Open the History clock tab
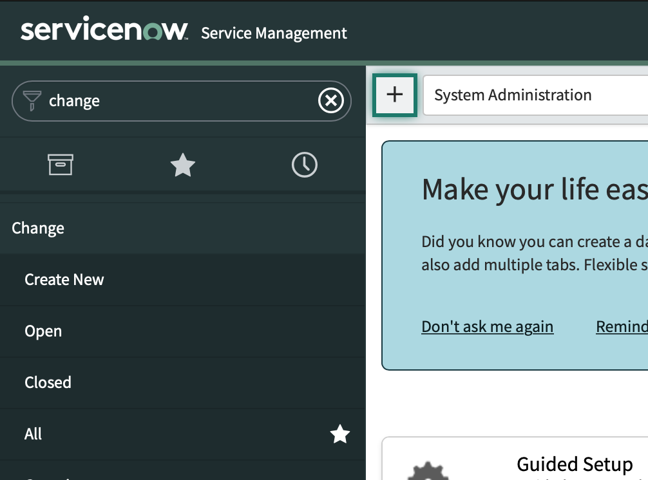 point(304,165)
